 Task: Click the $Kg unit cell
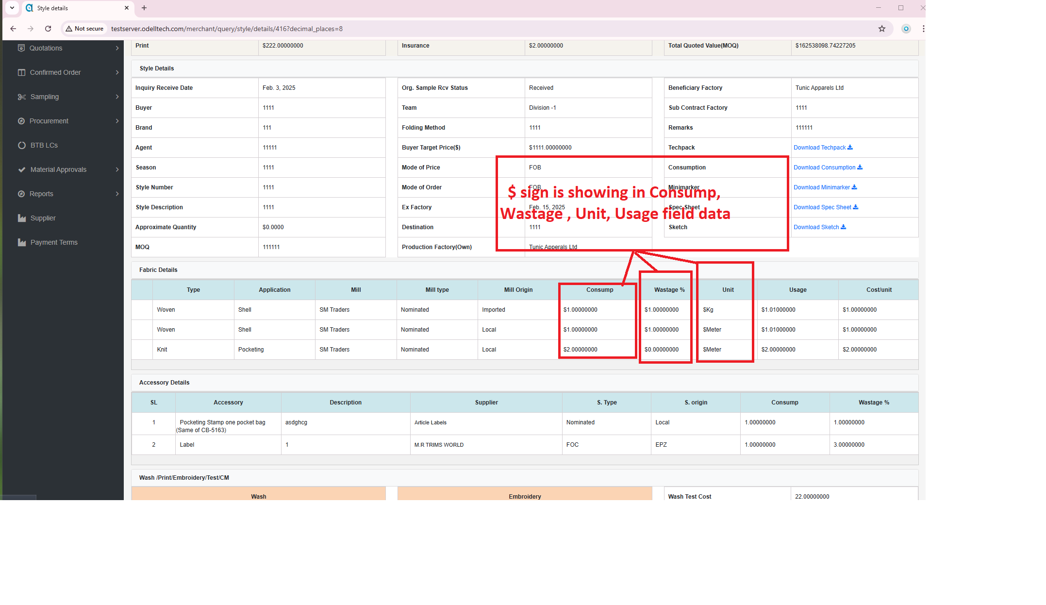727,310
